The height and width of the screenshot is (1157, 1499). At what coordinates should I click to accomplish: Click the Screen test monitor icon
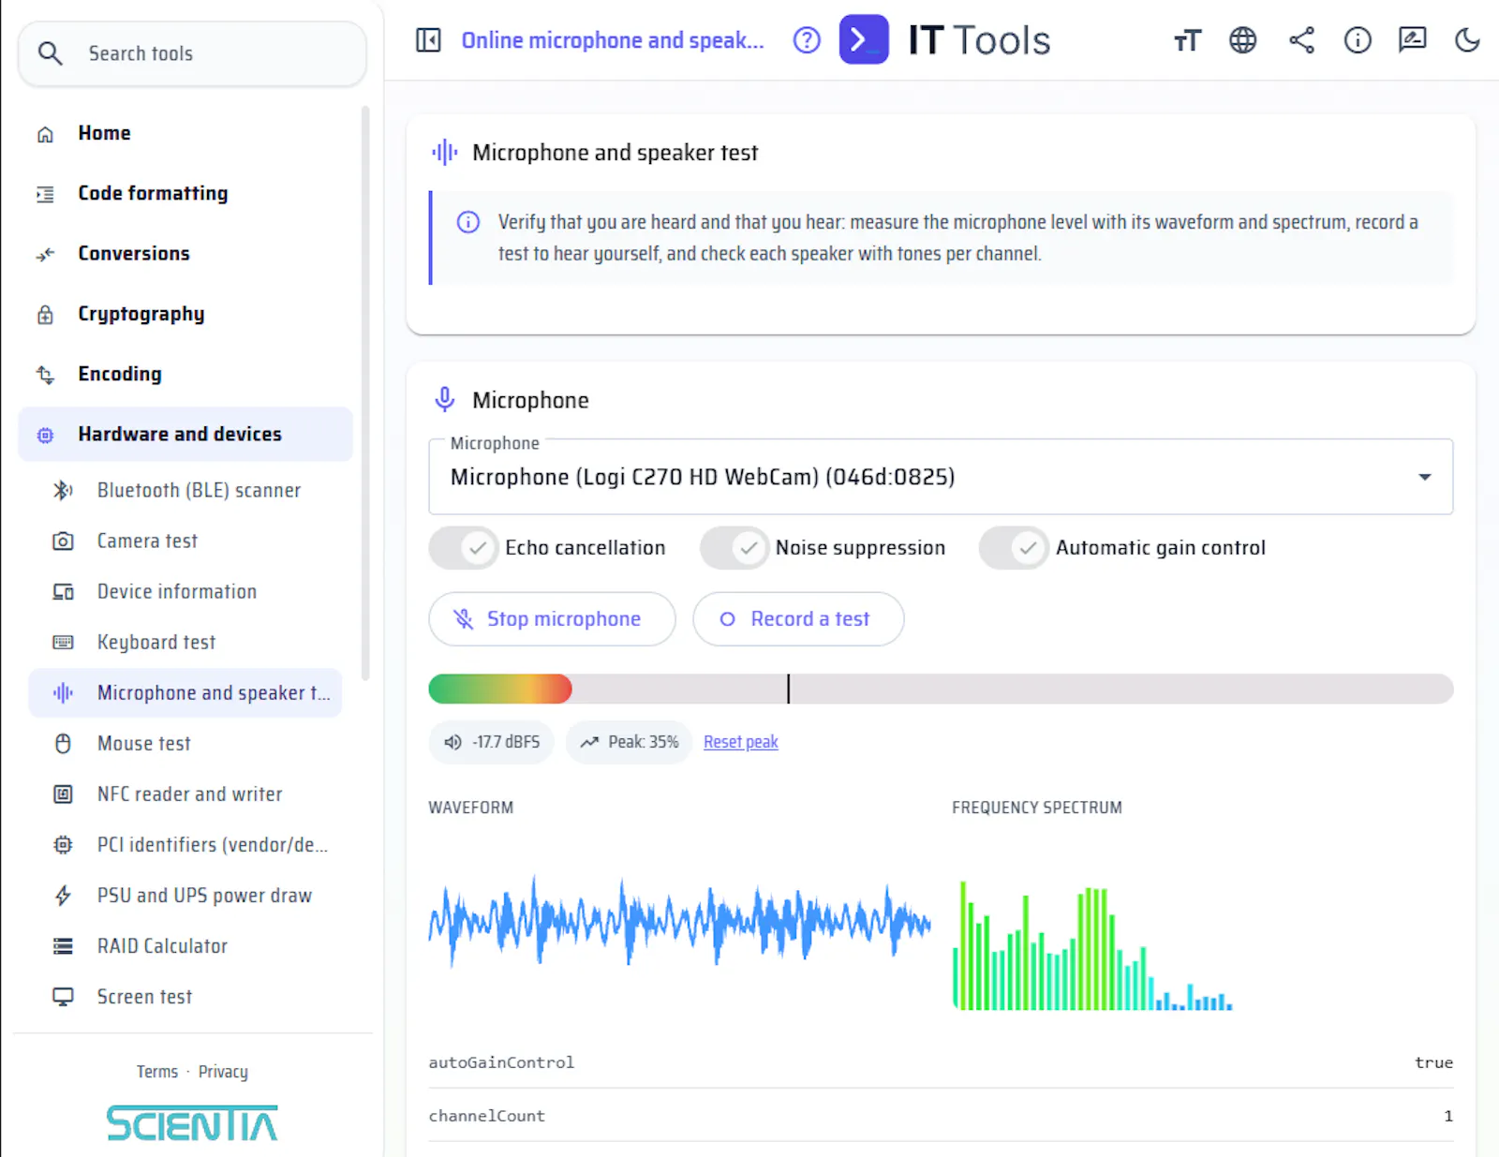[x=63, y=996]
